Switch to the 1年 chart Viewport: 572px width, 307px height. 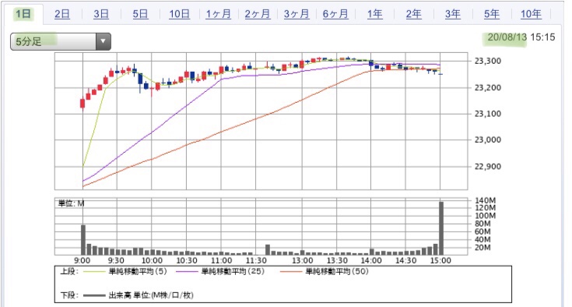(374, 14)
